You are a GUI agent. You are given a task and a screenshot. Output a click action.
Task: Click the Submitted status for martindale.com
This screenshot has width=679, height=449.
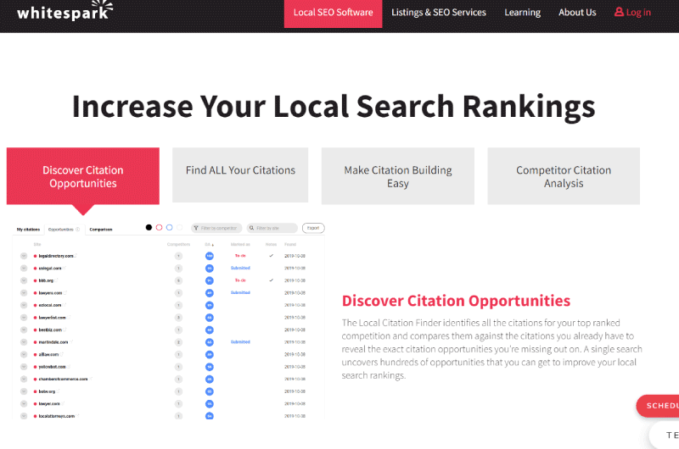point(240,341)
